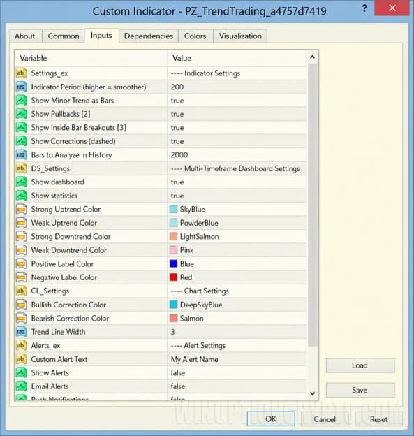Image resolution: width=414 pixels, height=436 pixels.
Task: Click the bool icon beside Show dashboard
Action: [21, 182]
